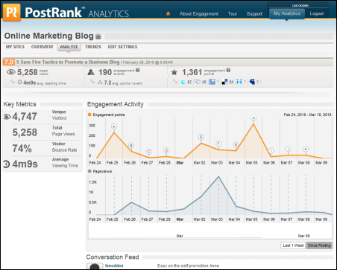The height and width of the screenshot is (270, 337).
Task: Click the date range Feb 24 - Mar 10 text
Action: point(307,115)
